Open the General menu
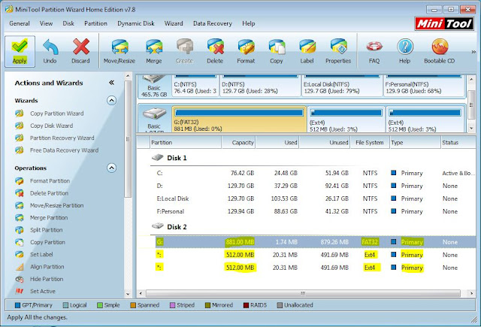 [x=20, y=23]
